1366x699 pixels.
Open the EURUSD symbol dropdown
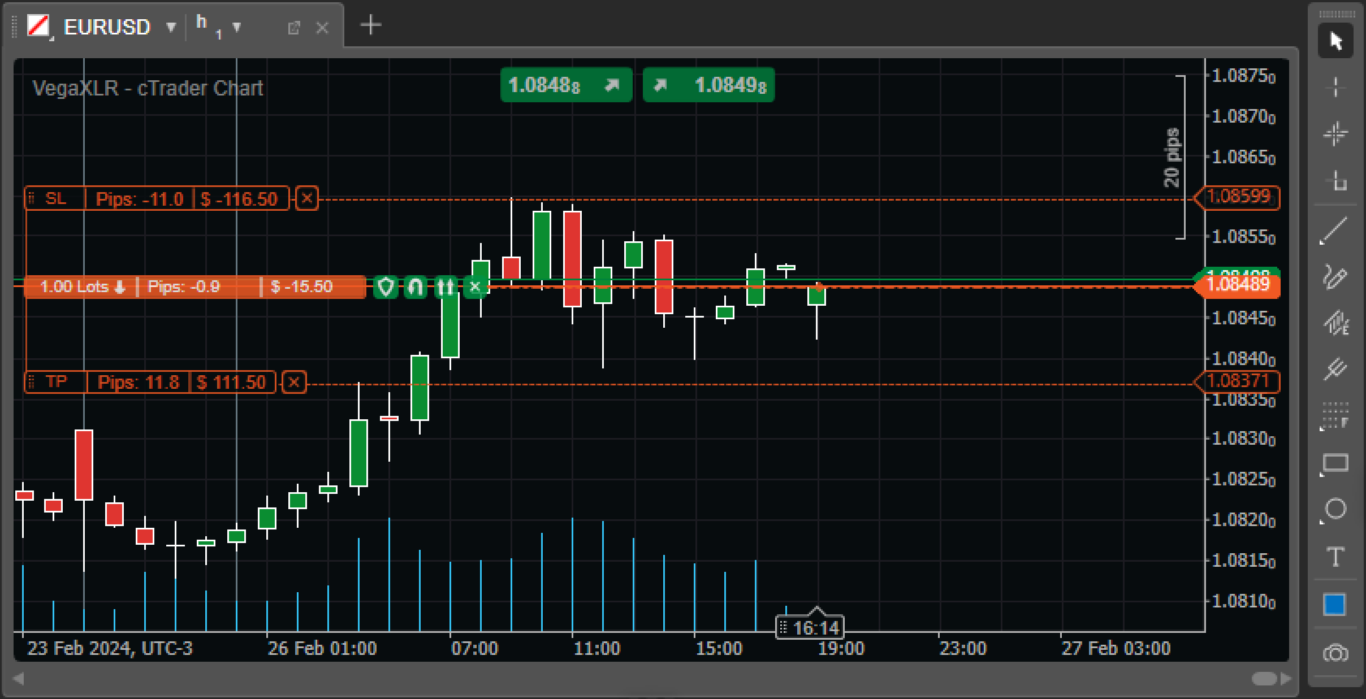pos(171,27)
